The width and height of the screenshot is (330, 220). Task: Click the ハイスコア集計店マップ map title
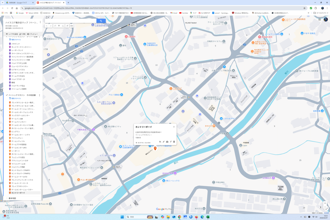point(22,22)
